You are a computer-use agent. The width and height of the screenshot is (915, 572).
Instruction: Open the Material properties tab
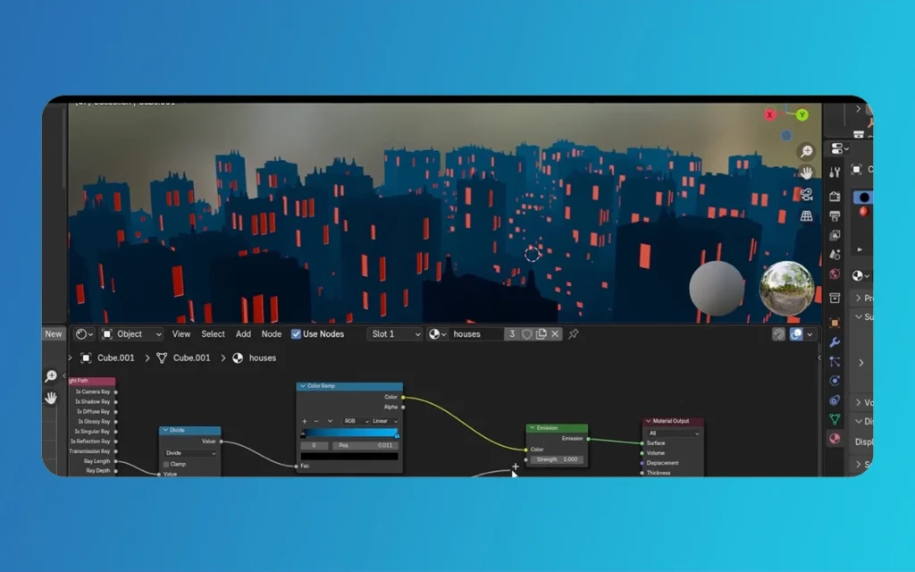point(835,438)
